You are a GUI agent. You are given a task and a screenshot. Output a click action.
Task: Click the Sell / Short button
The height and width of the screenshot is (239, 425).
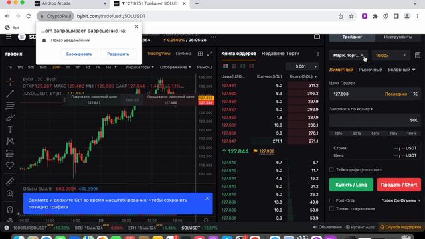[399, 185]
